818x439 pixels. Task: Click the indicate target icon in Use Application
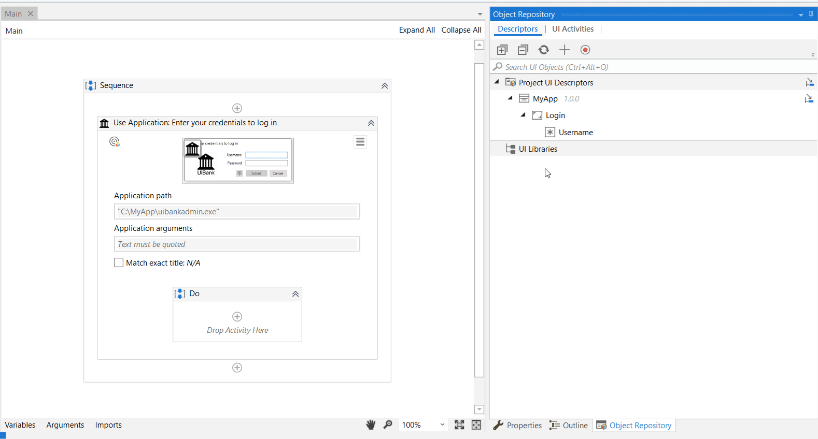point(115,142)
